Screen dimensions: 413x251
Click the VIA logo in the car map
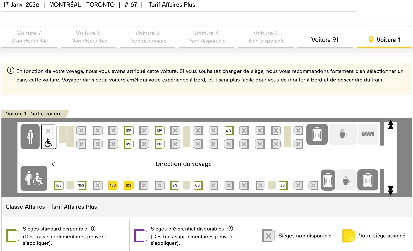point(368,134)
